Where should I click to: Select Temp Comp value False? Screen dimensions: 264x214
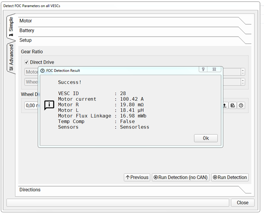click(x=127, y=121)
